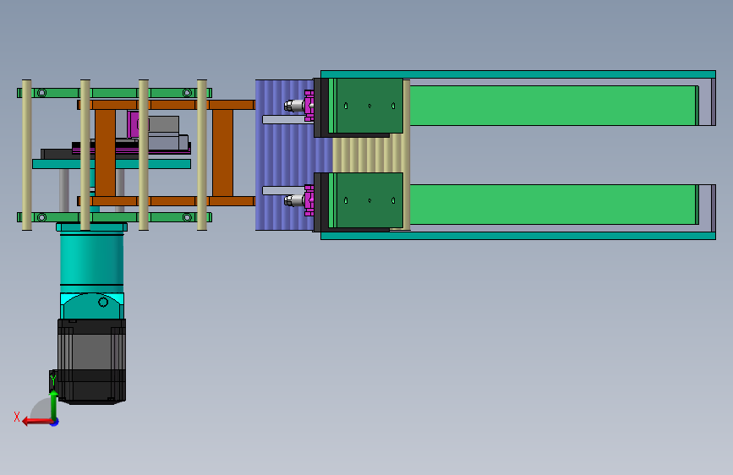This screenshot has height=475, width=733.
Task: Select the black stepper motor body
Action: (91, 361)
